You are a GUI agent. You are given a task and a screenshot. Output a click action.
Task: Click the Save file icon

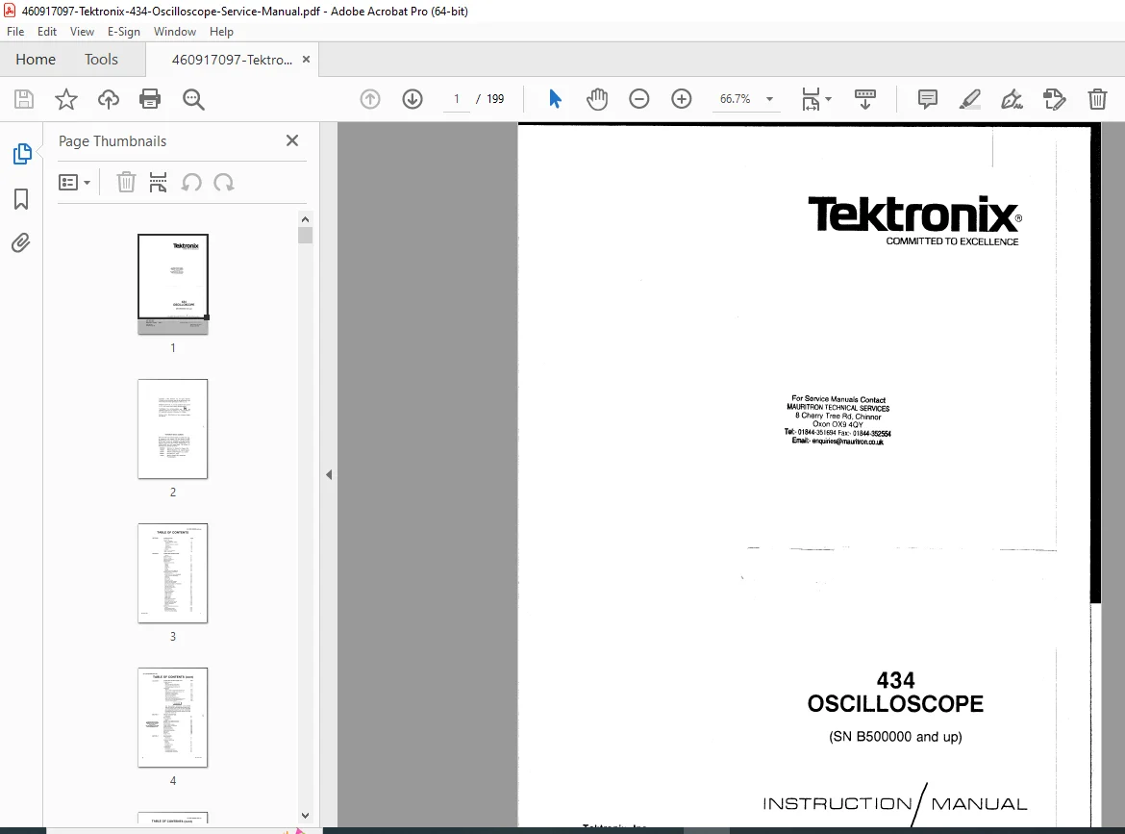pyautogui.click(x=24, y=99)
